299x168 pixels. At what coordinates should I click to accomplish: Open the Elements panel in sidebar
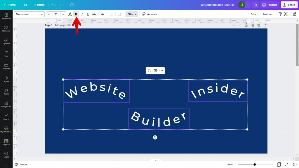(x=6, y=28)
